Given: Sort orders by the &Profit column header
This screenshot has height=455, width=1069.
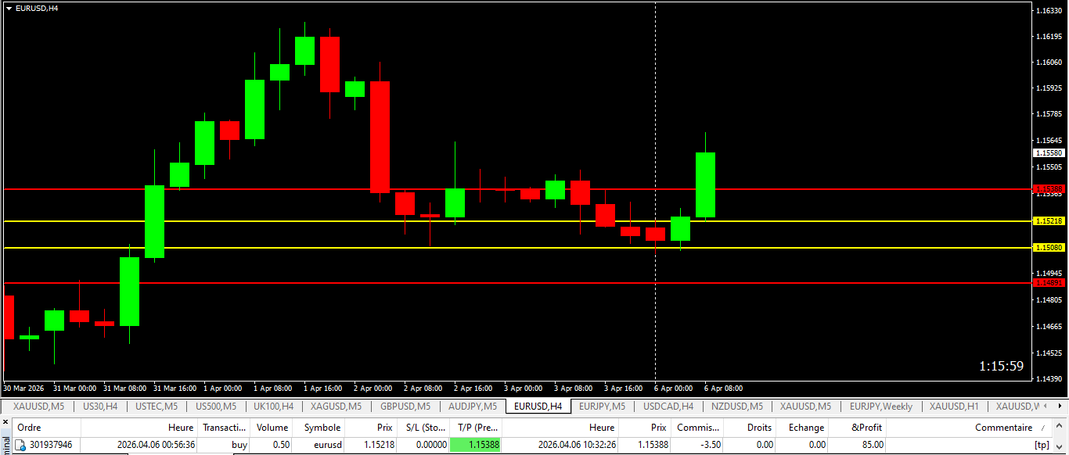Looking at the screenshot, I should [x=866, y=428].
